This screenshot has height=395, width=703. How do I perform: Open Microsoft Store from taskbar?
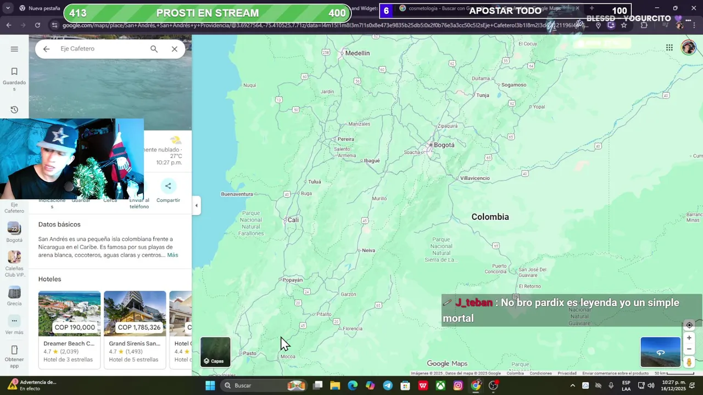pos(405,386)
